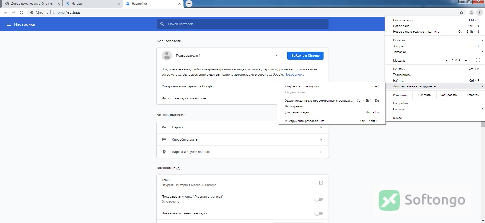Open the Подробнее link
This screenshot has height=223, width=485.
(294, 75)
